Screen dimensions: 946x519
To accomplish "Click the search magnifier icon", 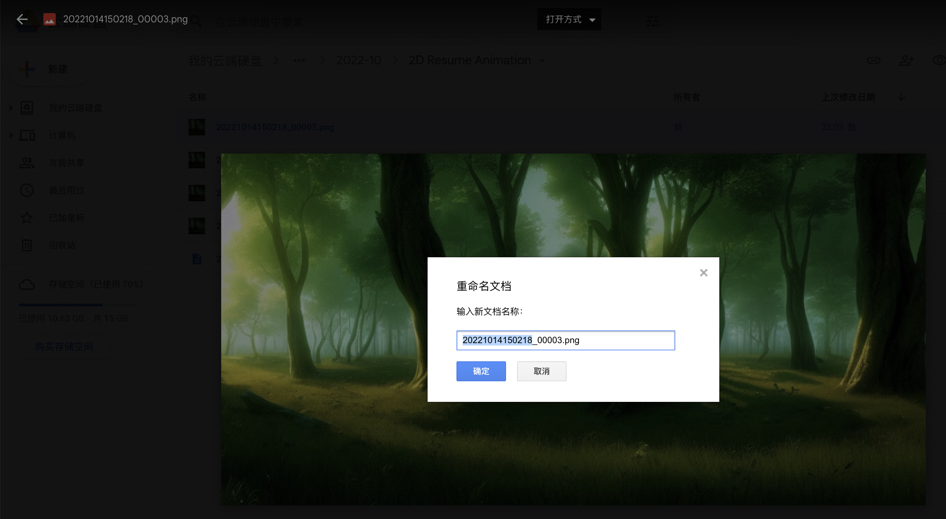I will [196, 21].
